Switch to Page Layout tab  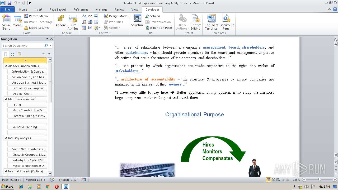(x=58, y=9)
